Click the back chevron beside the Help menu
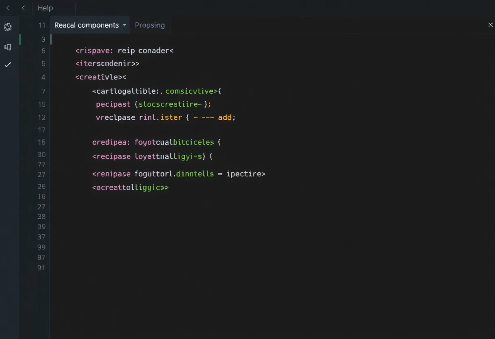Screen dimensions: 495x339 pyautogui.click(x=23, y=8)
